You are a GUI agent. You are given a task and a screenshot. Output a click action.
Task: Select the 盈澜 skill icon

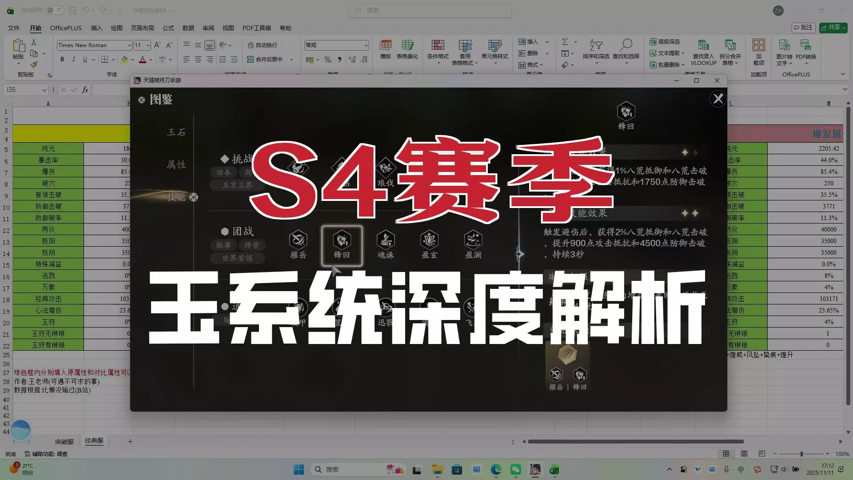click(473, 240)
